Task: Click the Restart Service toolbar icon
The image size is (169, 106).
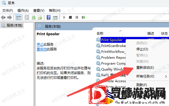Action: [x=83, y=17]
